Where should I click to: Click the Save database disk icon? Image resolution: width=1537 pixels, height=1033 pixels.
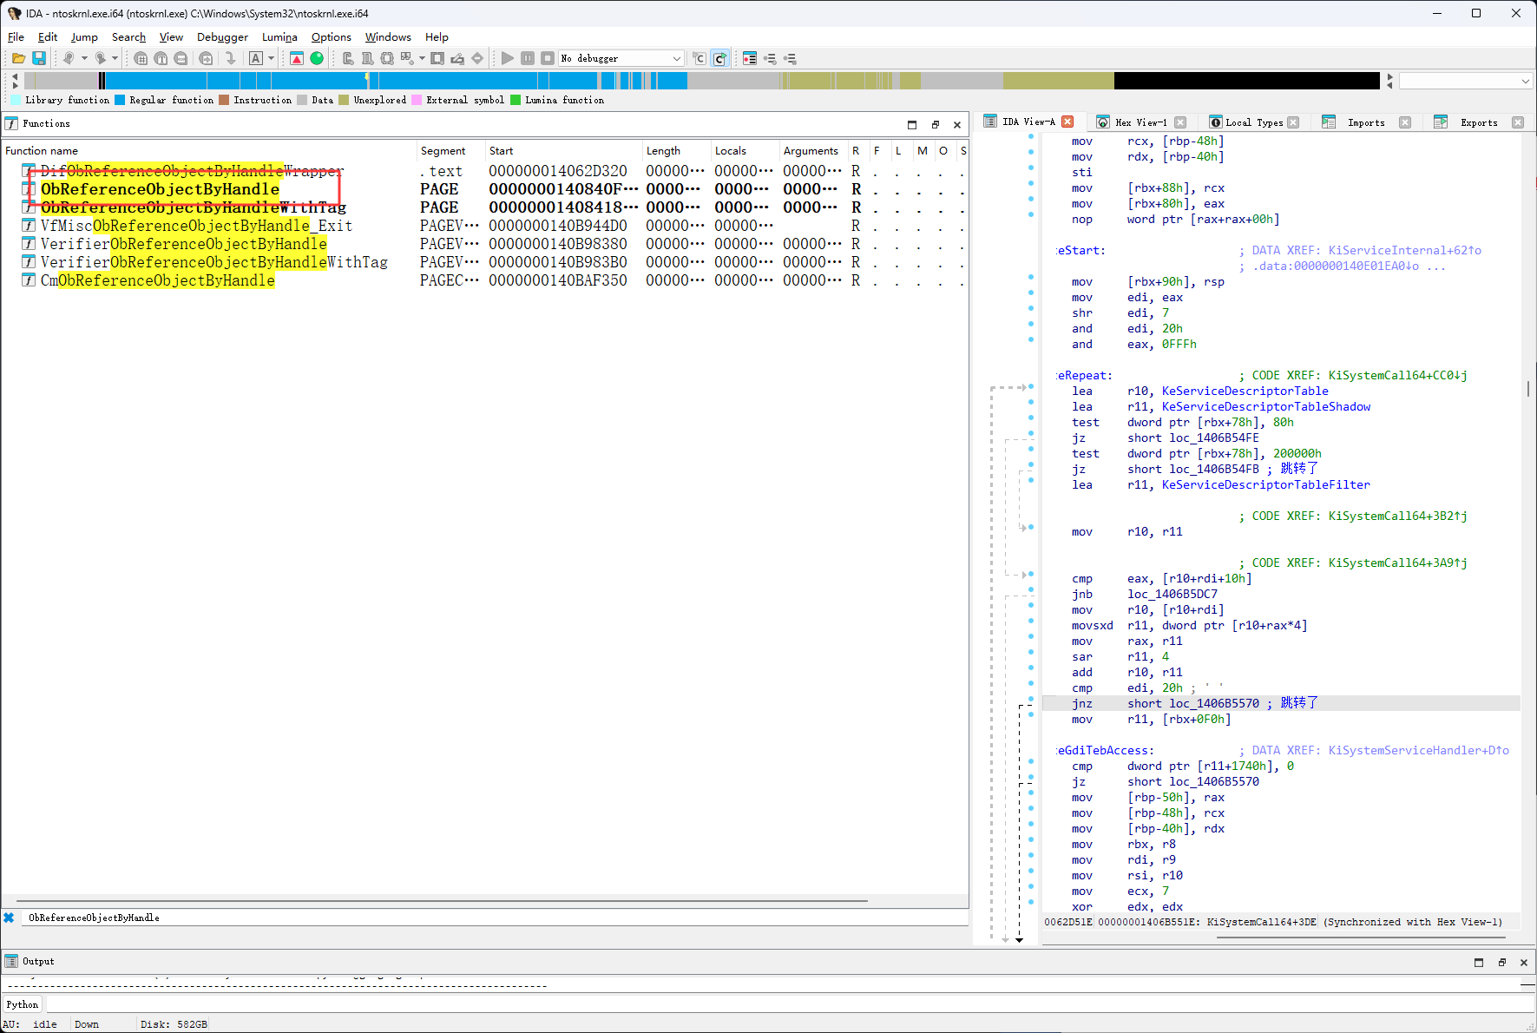(x=39, y=58)
